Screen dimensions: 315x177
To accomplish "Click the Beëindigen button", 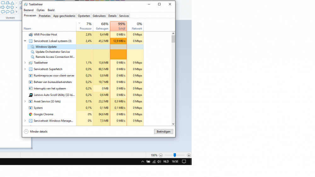I will click(163, 131).
